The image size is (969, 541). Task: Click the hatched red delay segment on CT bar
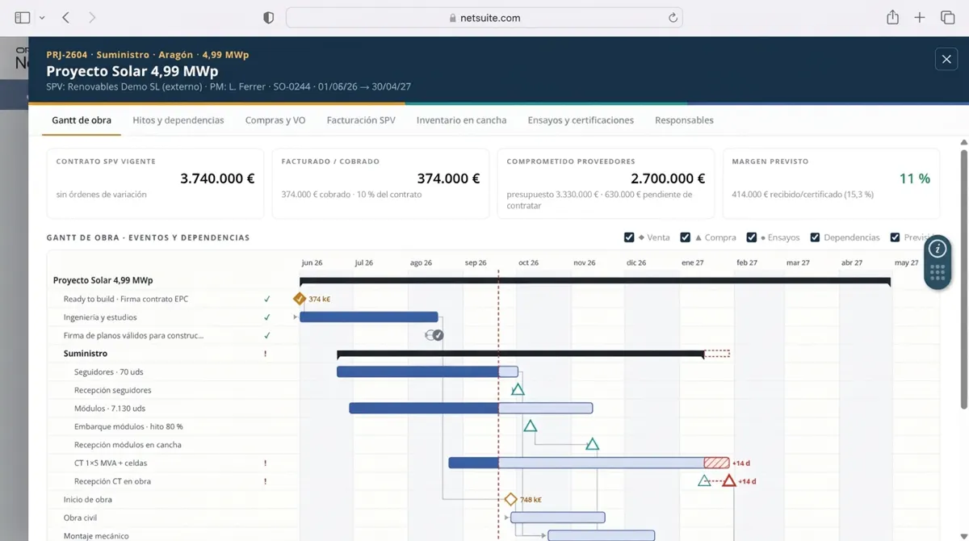tap(716, 463)
